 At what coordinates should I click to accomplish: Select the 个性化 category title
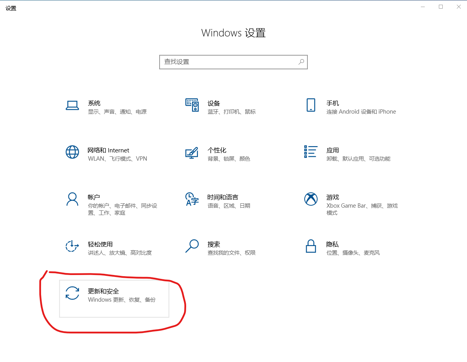click(x=217, y=150)
